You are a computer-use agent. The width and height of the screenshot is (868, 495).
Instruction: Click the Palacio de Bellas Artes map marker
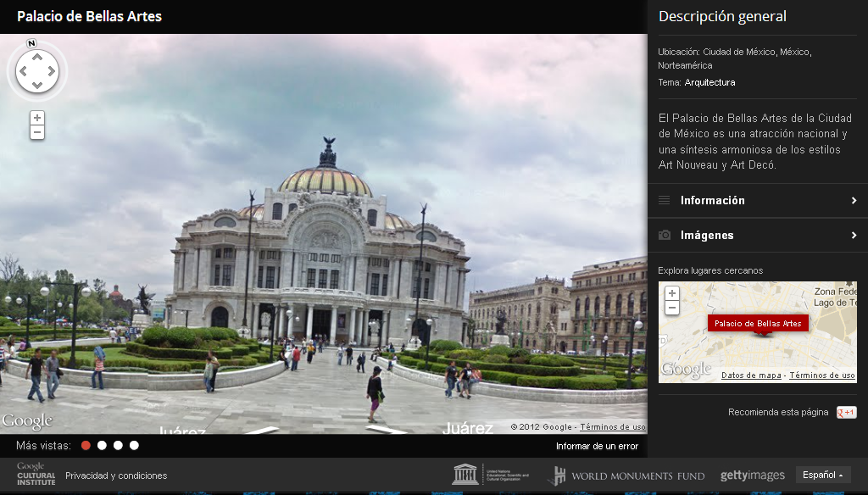[758, 323]
